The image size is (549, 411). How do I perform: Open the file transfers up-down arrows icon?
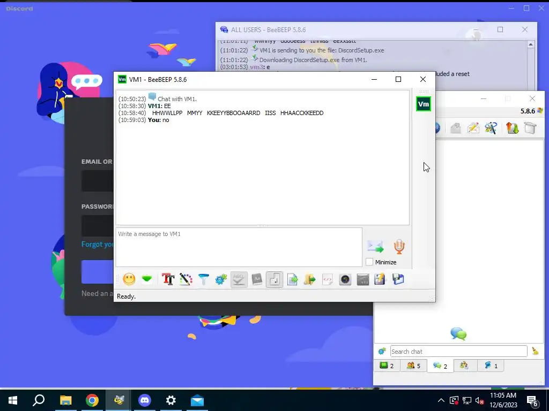click(x=512, y=128)
